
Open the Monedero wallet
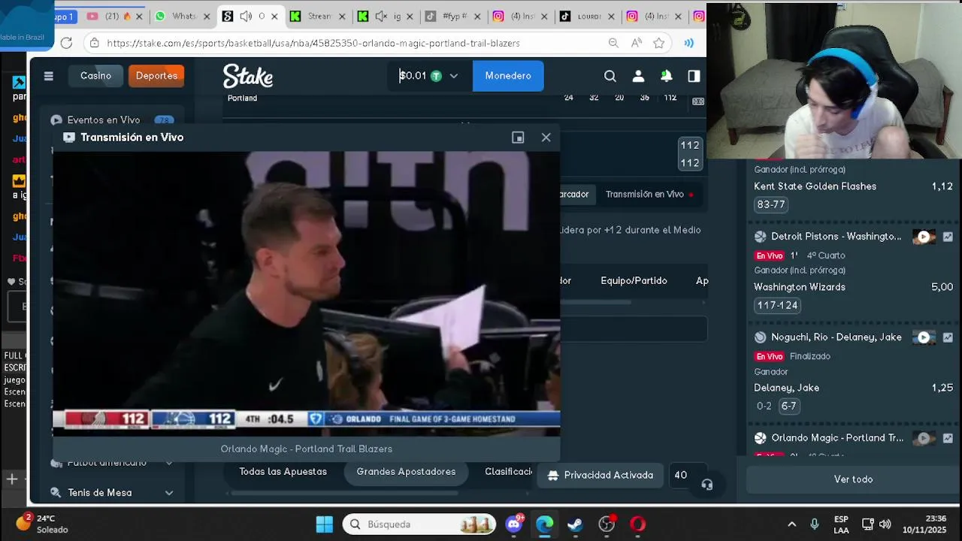click(508, 76)
